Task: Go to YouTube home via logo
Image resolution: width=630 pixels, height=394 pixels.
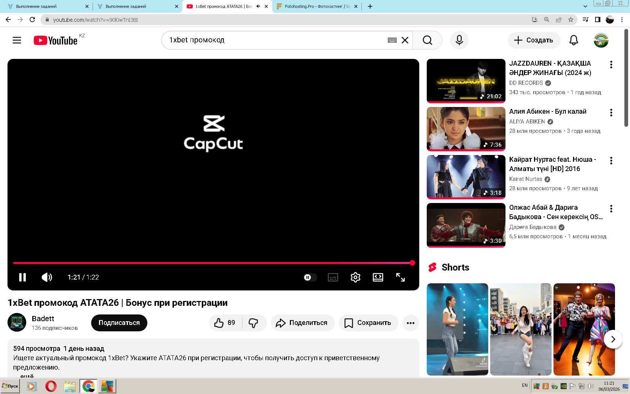Action: [55, 40]
